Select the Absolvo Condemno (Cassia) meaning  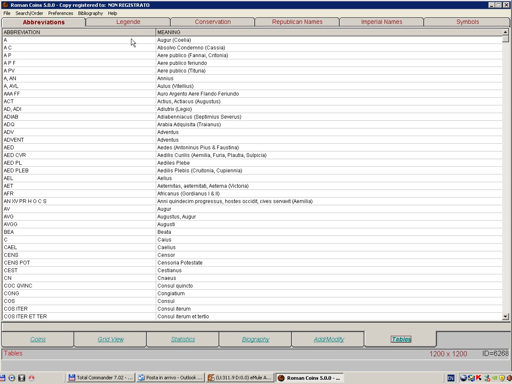[x=329, y=48]
